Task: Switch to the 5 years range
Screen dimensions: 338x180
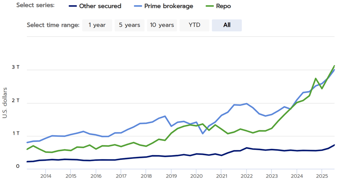Action: 129,25
